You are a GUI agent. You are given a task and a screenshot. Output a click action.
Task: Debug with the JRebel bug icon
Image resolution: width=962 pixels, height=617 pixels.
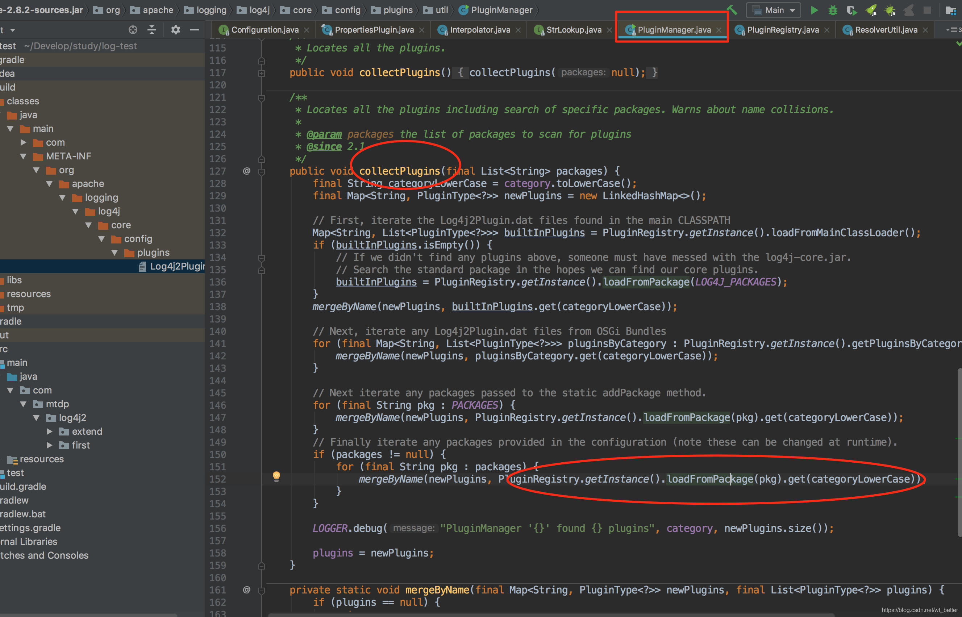(x=890, y=11)
